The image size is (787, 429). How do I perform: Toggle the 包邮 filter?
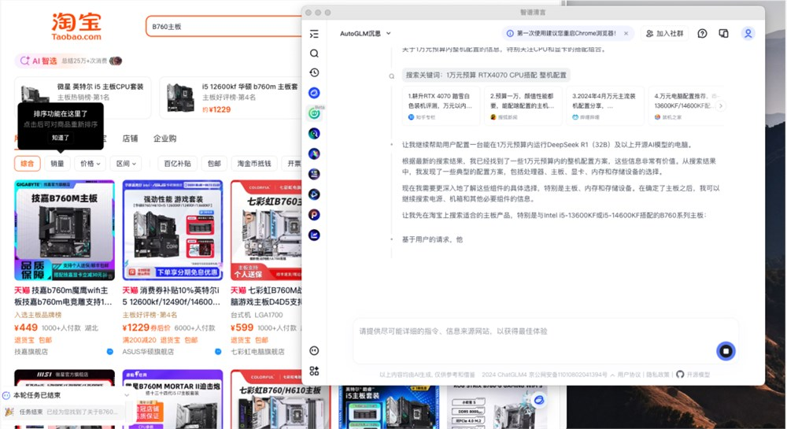(214, 164)
